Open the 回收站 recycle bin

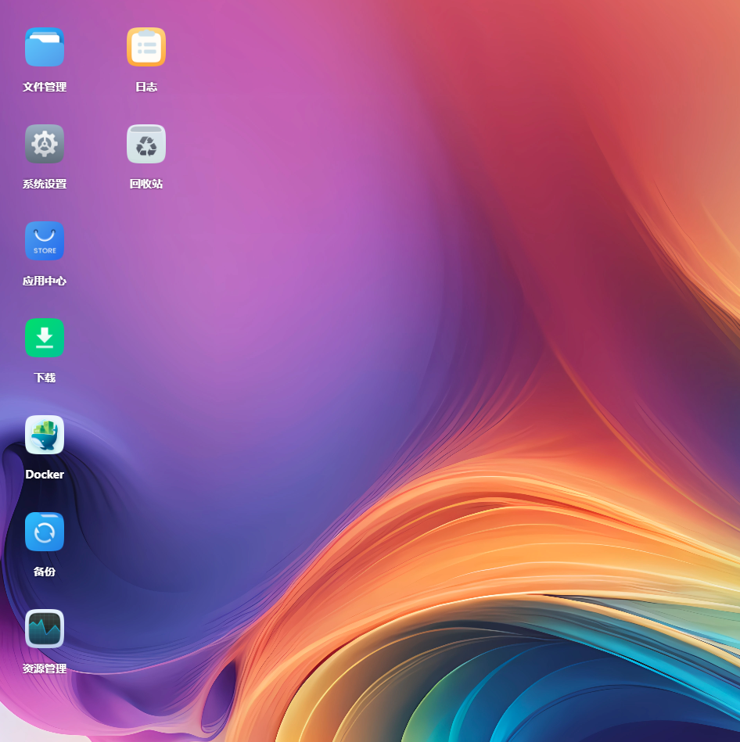(x=146, y=144)
